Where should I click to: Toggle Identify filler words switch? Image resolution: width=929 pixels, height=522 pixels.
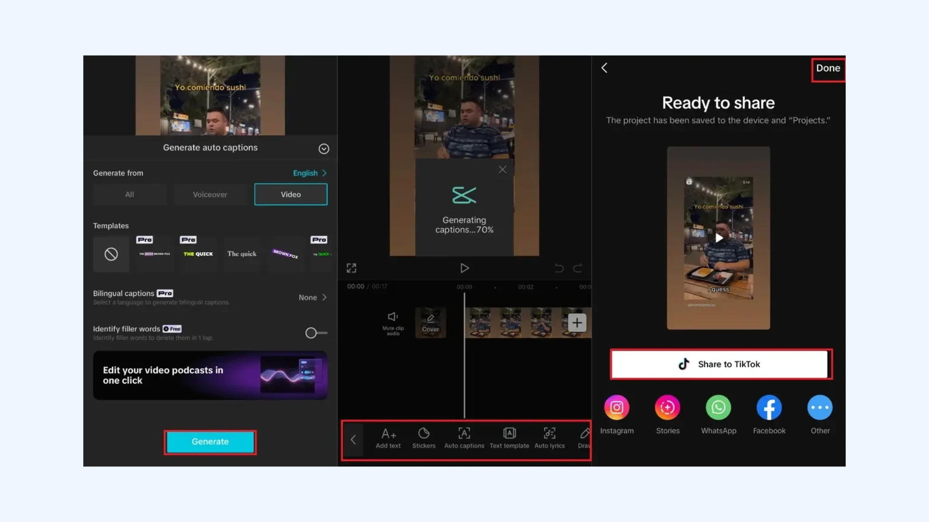(316, 333)
